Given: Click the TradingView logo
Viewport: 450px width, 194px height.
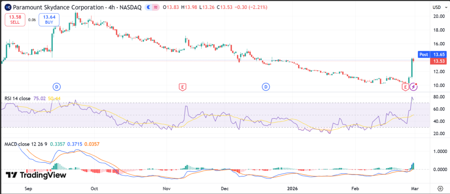Looking at the screenshot, I should [x=36, y=175].
